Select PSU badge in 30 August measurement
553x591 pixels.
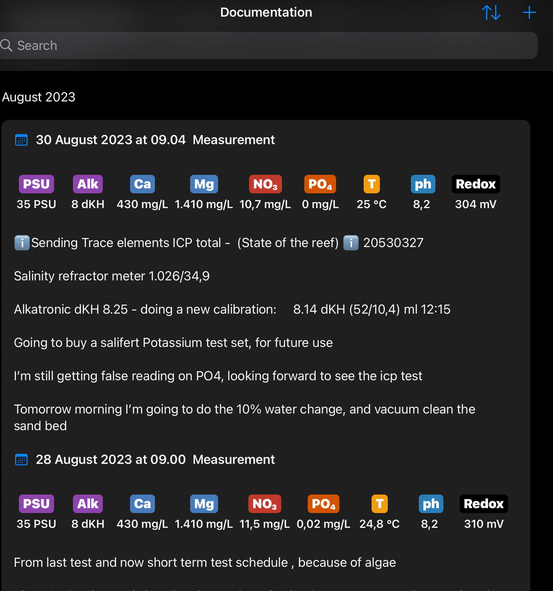pos(36,184)
